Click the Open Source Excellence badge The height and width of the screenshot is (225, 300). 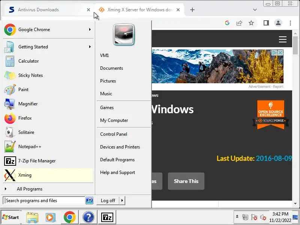(270, 114)
